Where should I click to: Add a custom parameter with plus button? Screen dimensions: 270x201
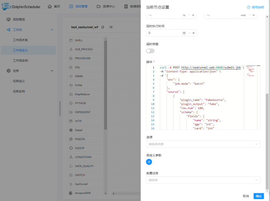pos(149,162)
